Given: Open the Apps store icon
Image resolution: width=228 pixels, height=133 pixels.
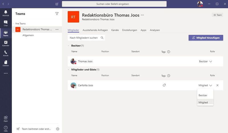Looking at the screenshot, I should click(x=6, y=118).
